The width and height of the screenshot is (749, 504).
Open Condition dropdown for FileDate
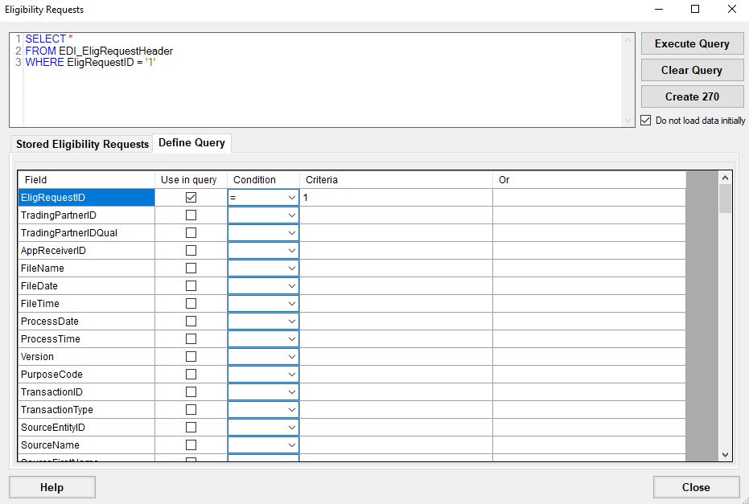tap(263, 286)
